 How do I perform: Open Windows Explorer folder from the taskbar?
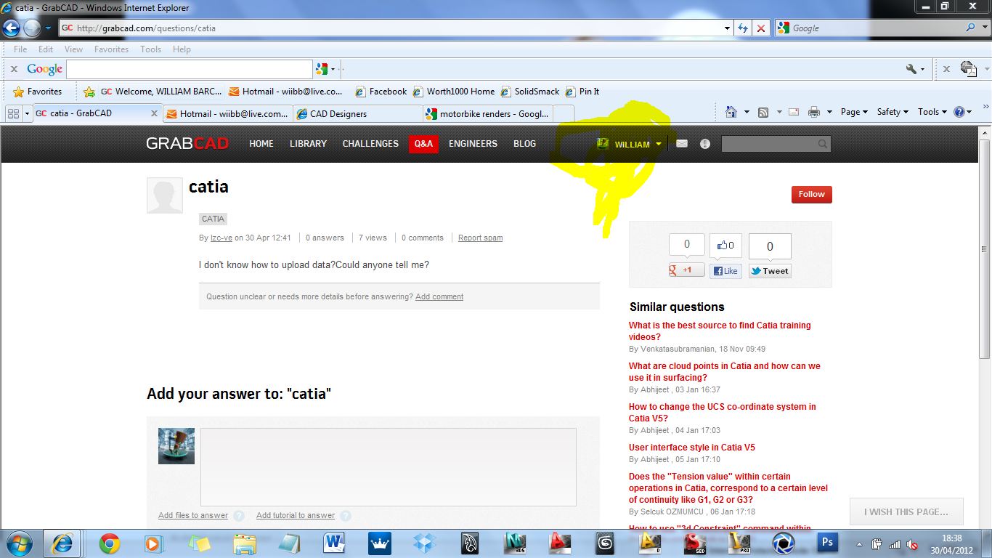pyautogui.click(x=245, y=543)
